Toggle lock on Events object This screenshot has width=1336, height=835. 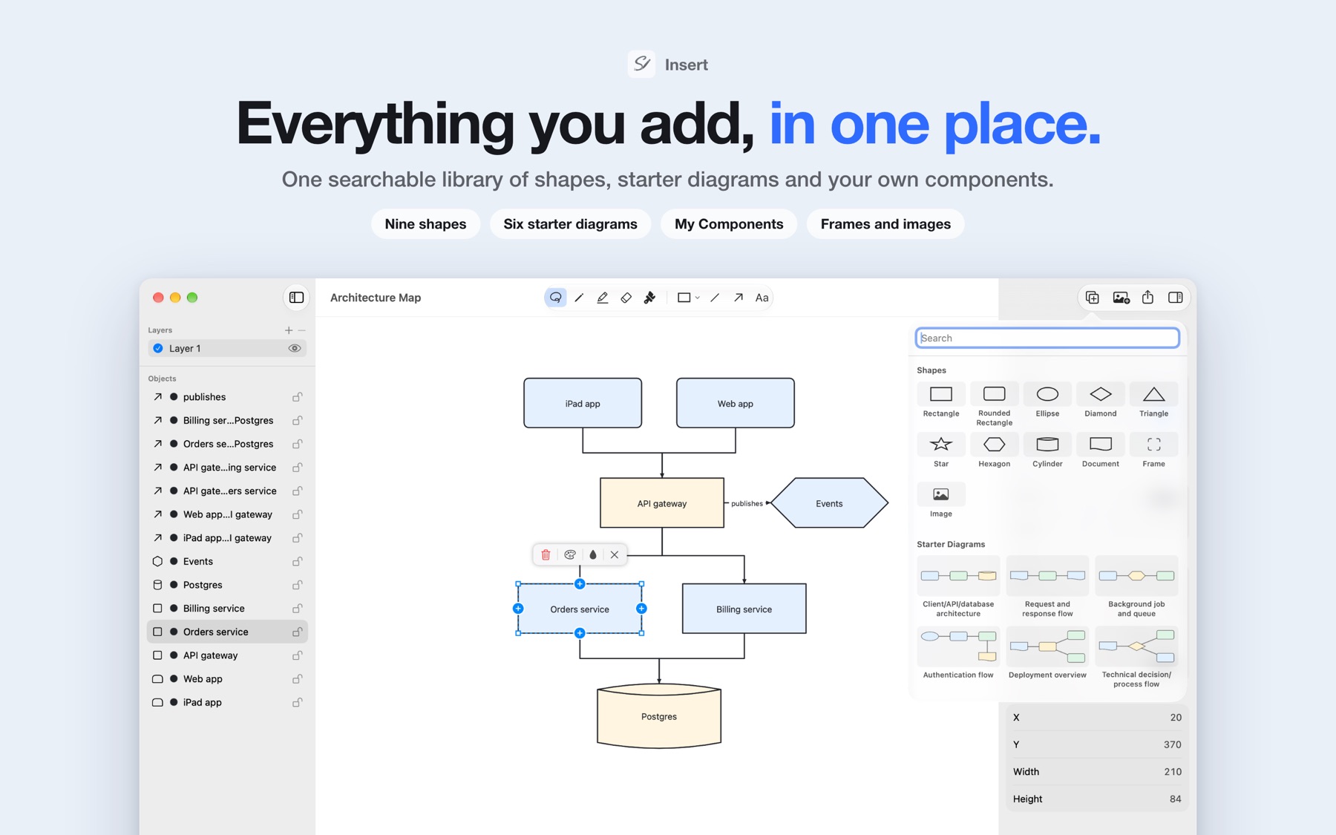(297, 562)
